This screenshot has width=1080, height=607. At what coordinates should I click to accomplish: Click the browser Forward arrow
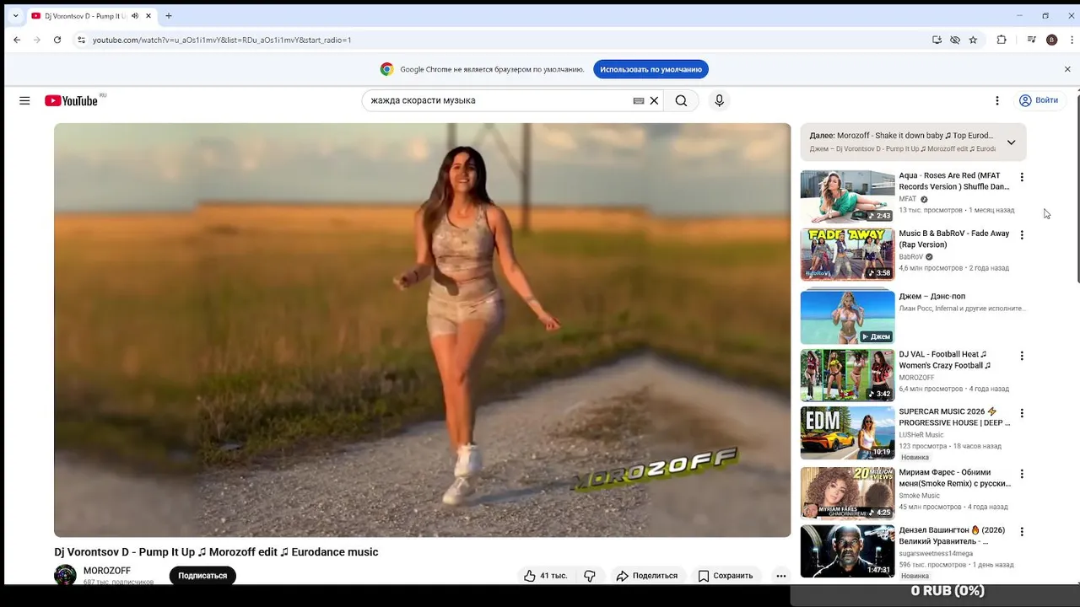[37, 40]
